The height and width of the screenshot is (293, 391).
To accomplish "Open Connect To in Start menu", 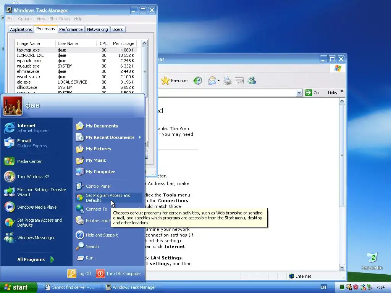I will (92, 209).
